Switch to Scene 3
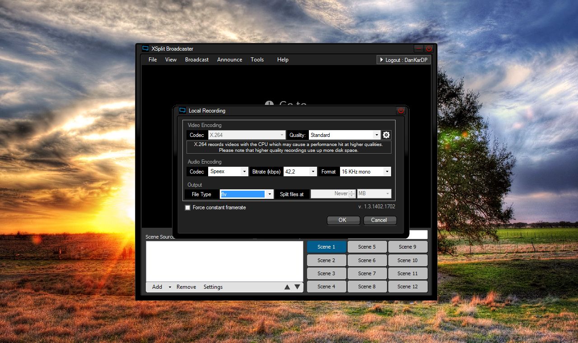The image size is (578, 343). pos(326,273)
